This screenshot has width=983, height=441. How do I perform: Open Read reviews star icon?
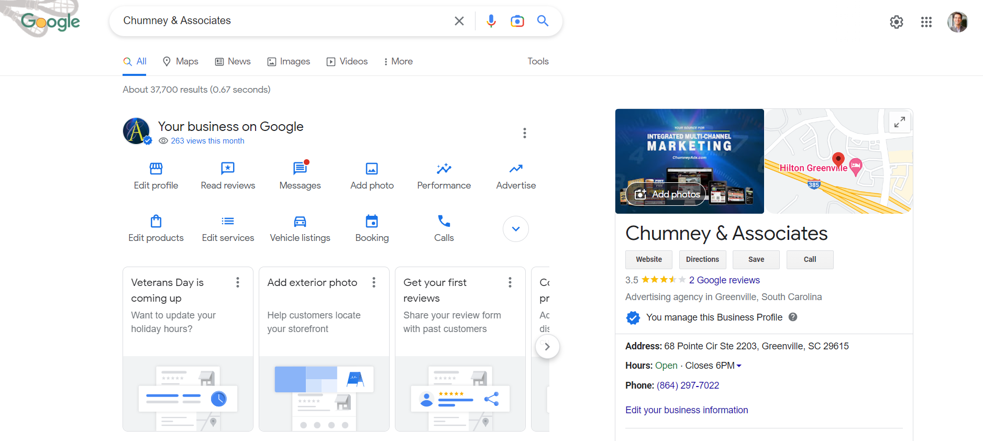[228, 169]
